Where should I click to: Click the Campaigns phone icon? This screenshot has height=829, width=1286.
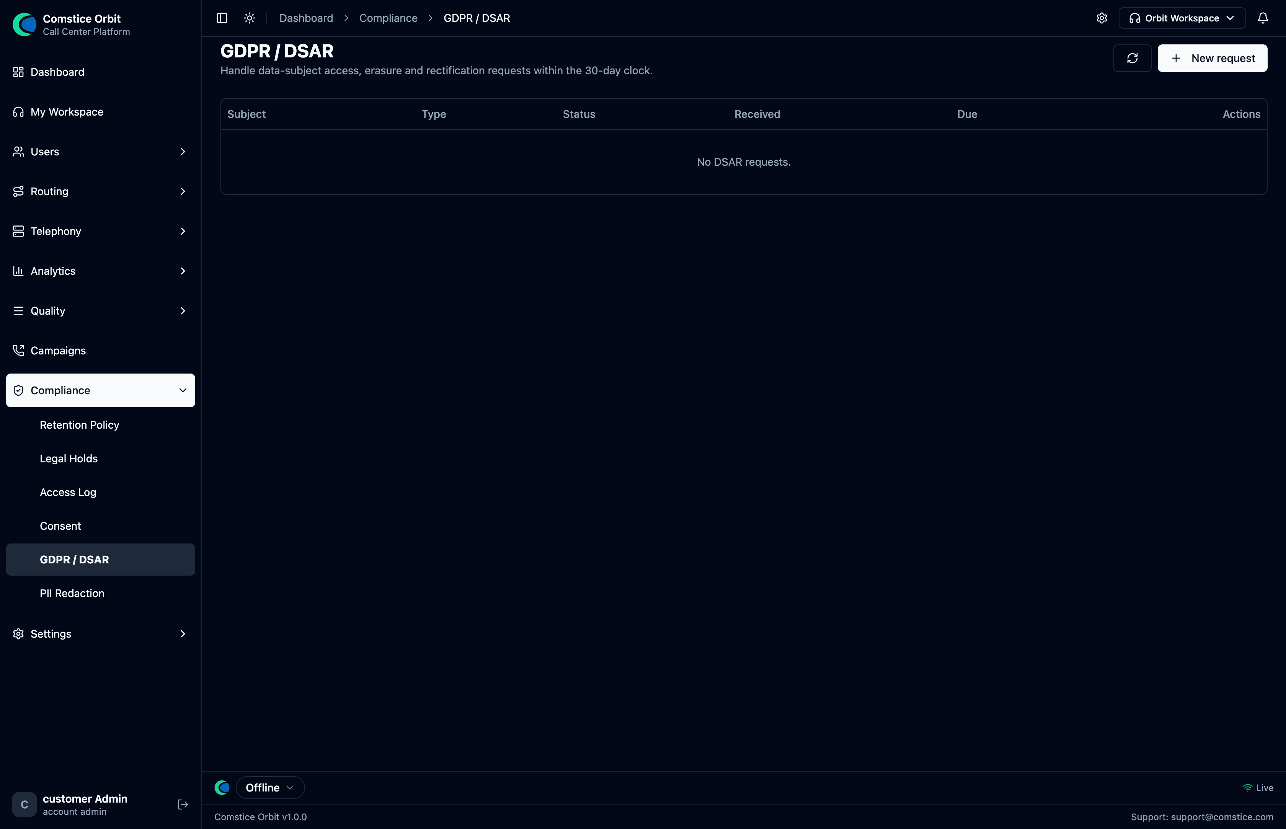coord(18,351)
